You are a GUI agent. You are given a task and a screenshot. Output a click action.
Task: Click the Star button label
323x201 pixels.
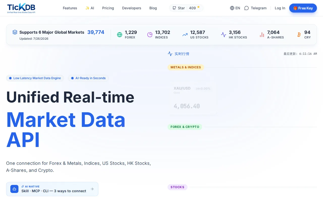click(x=181, y=8)
